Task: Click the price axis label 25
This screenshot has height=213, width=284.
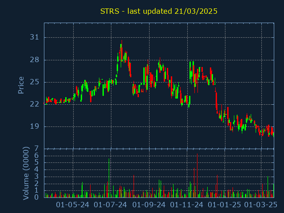Action: [35, 82]
